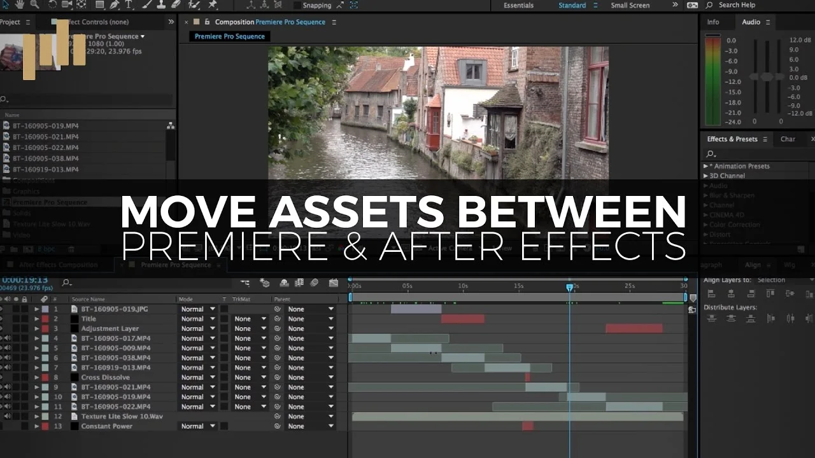Open the Info panel tab

pos(713,22)
